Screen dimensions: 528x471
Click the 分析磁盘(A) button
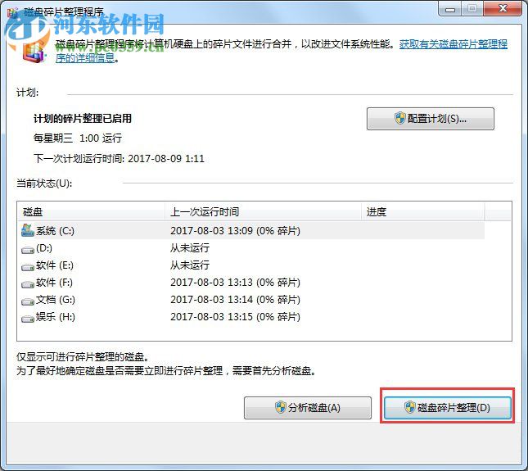tap(308, 408)
